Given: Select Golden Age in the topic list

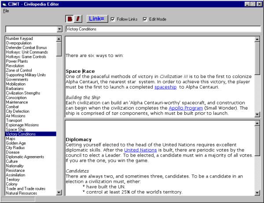Looking at the screenshot, I should (x=16, y=143).
